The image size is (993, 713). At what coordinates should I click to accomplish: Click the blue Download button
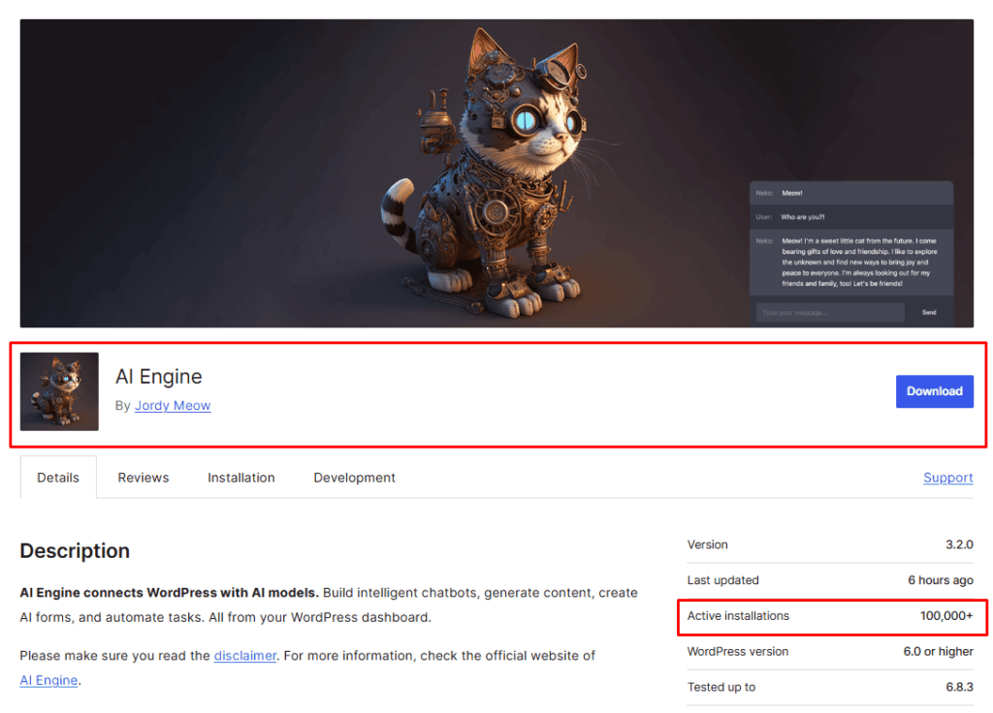[x=933, y=391]
